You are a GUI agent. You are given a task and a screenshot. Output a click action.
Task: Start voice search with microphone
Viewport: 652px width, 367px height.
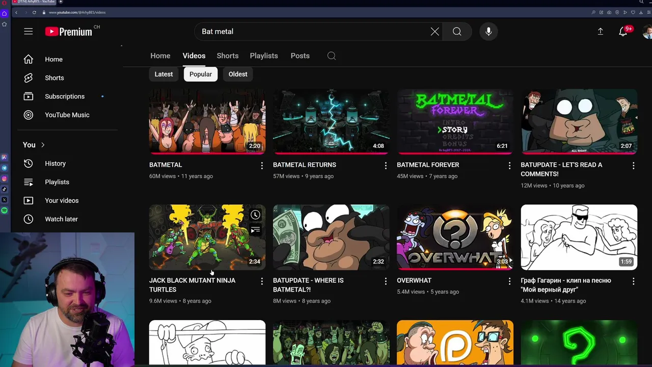488,32
